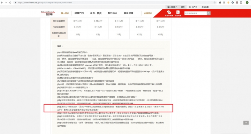Screen dimensions: 251x134
Task: Click the 25則 table cell
Action: [78, 35]
